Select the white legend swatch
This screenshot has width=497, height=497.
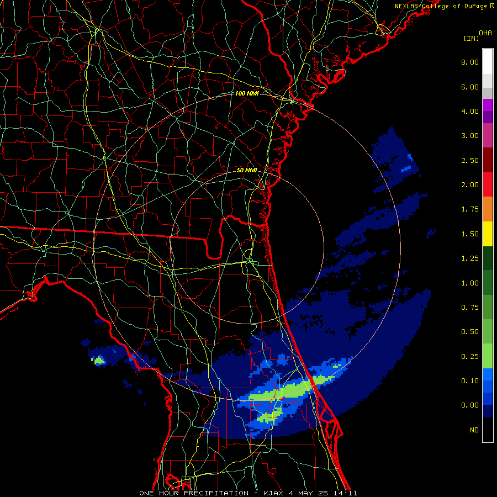(488, 61)
